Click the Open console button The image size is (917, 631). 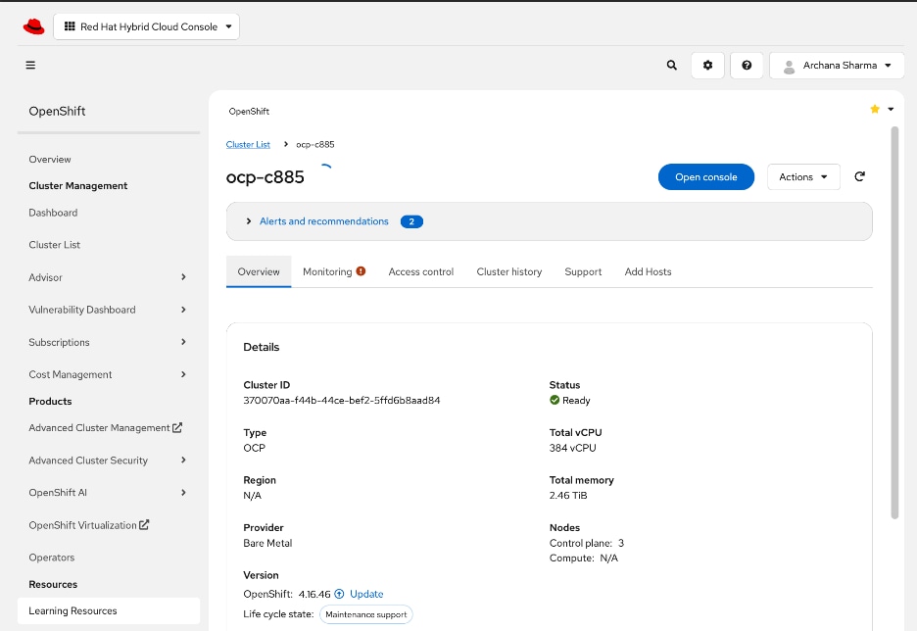pyautogui.click(x=705, y=176)
